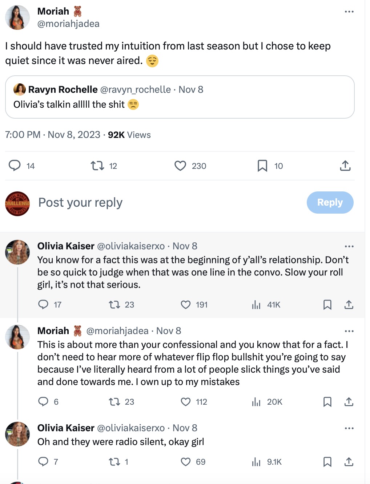Type in the 'Post your reply' field
Viewport: 370px width, 484px height.
pyautogui.click(x=145, y=202)
